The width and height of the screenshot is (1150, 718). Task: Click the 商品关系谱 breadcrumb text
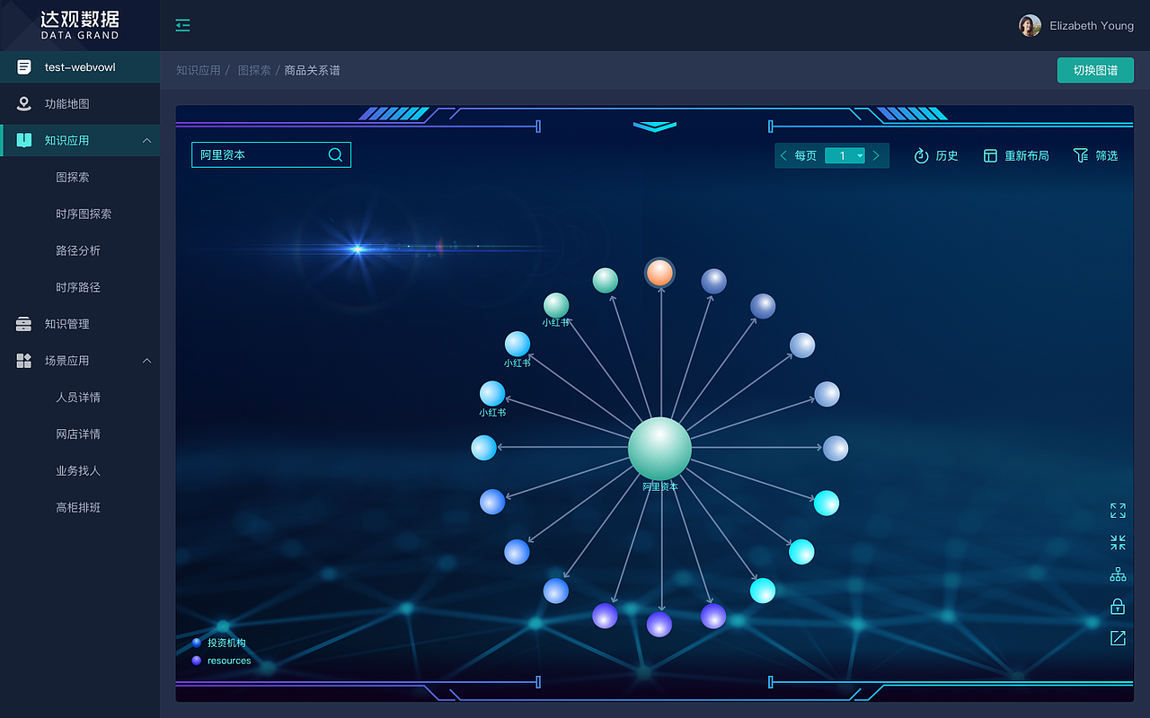tap(313, 70)
